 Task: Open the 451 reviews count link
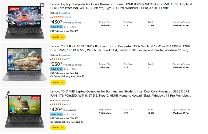[x=69, y=17]
